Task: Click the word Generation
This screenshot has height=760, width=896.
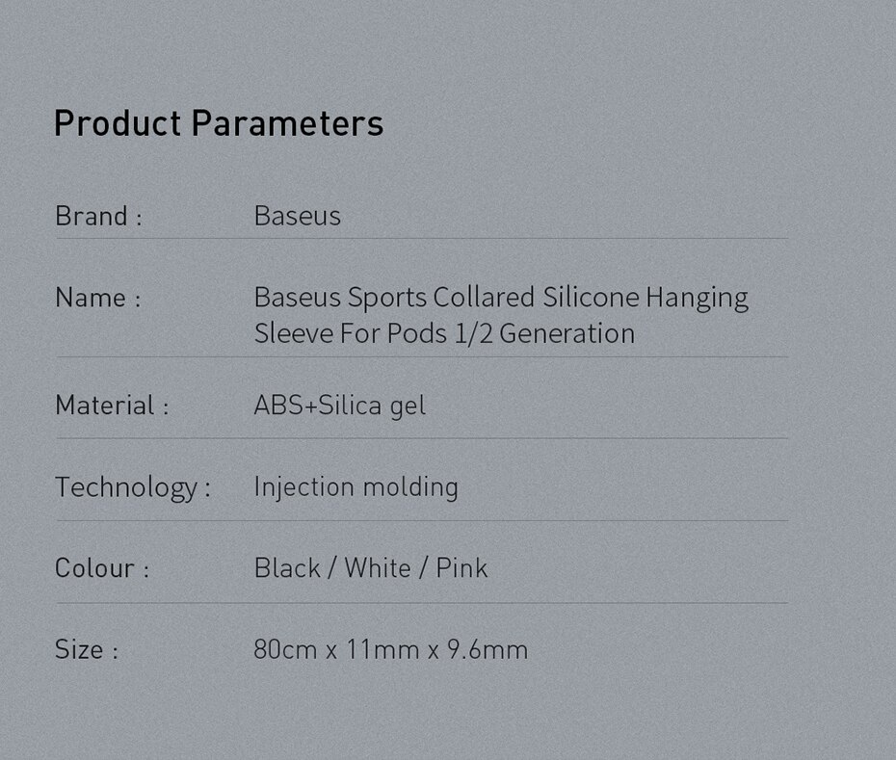Action: coord(567,333)
